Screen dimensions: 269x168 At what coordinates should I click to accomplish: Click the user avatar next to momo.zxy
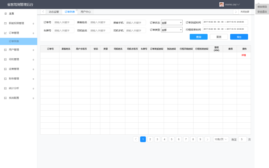coord(221,4)
